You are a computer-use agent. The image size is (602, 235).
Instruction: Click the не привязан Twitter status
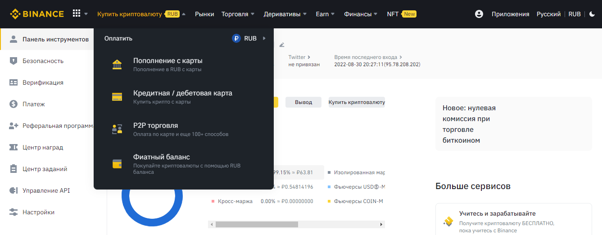point(304,64)
